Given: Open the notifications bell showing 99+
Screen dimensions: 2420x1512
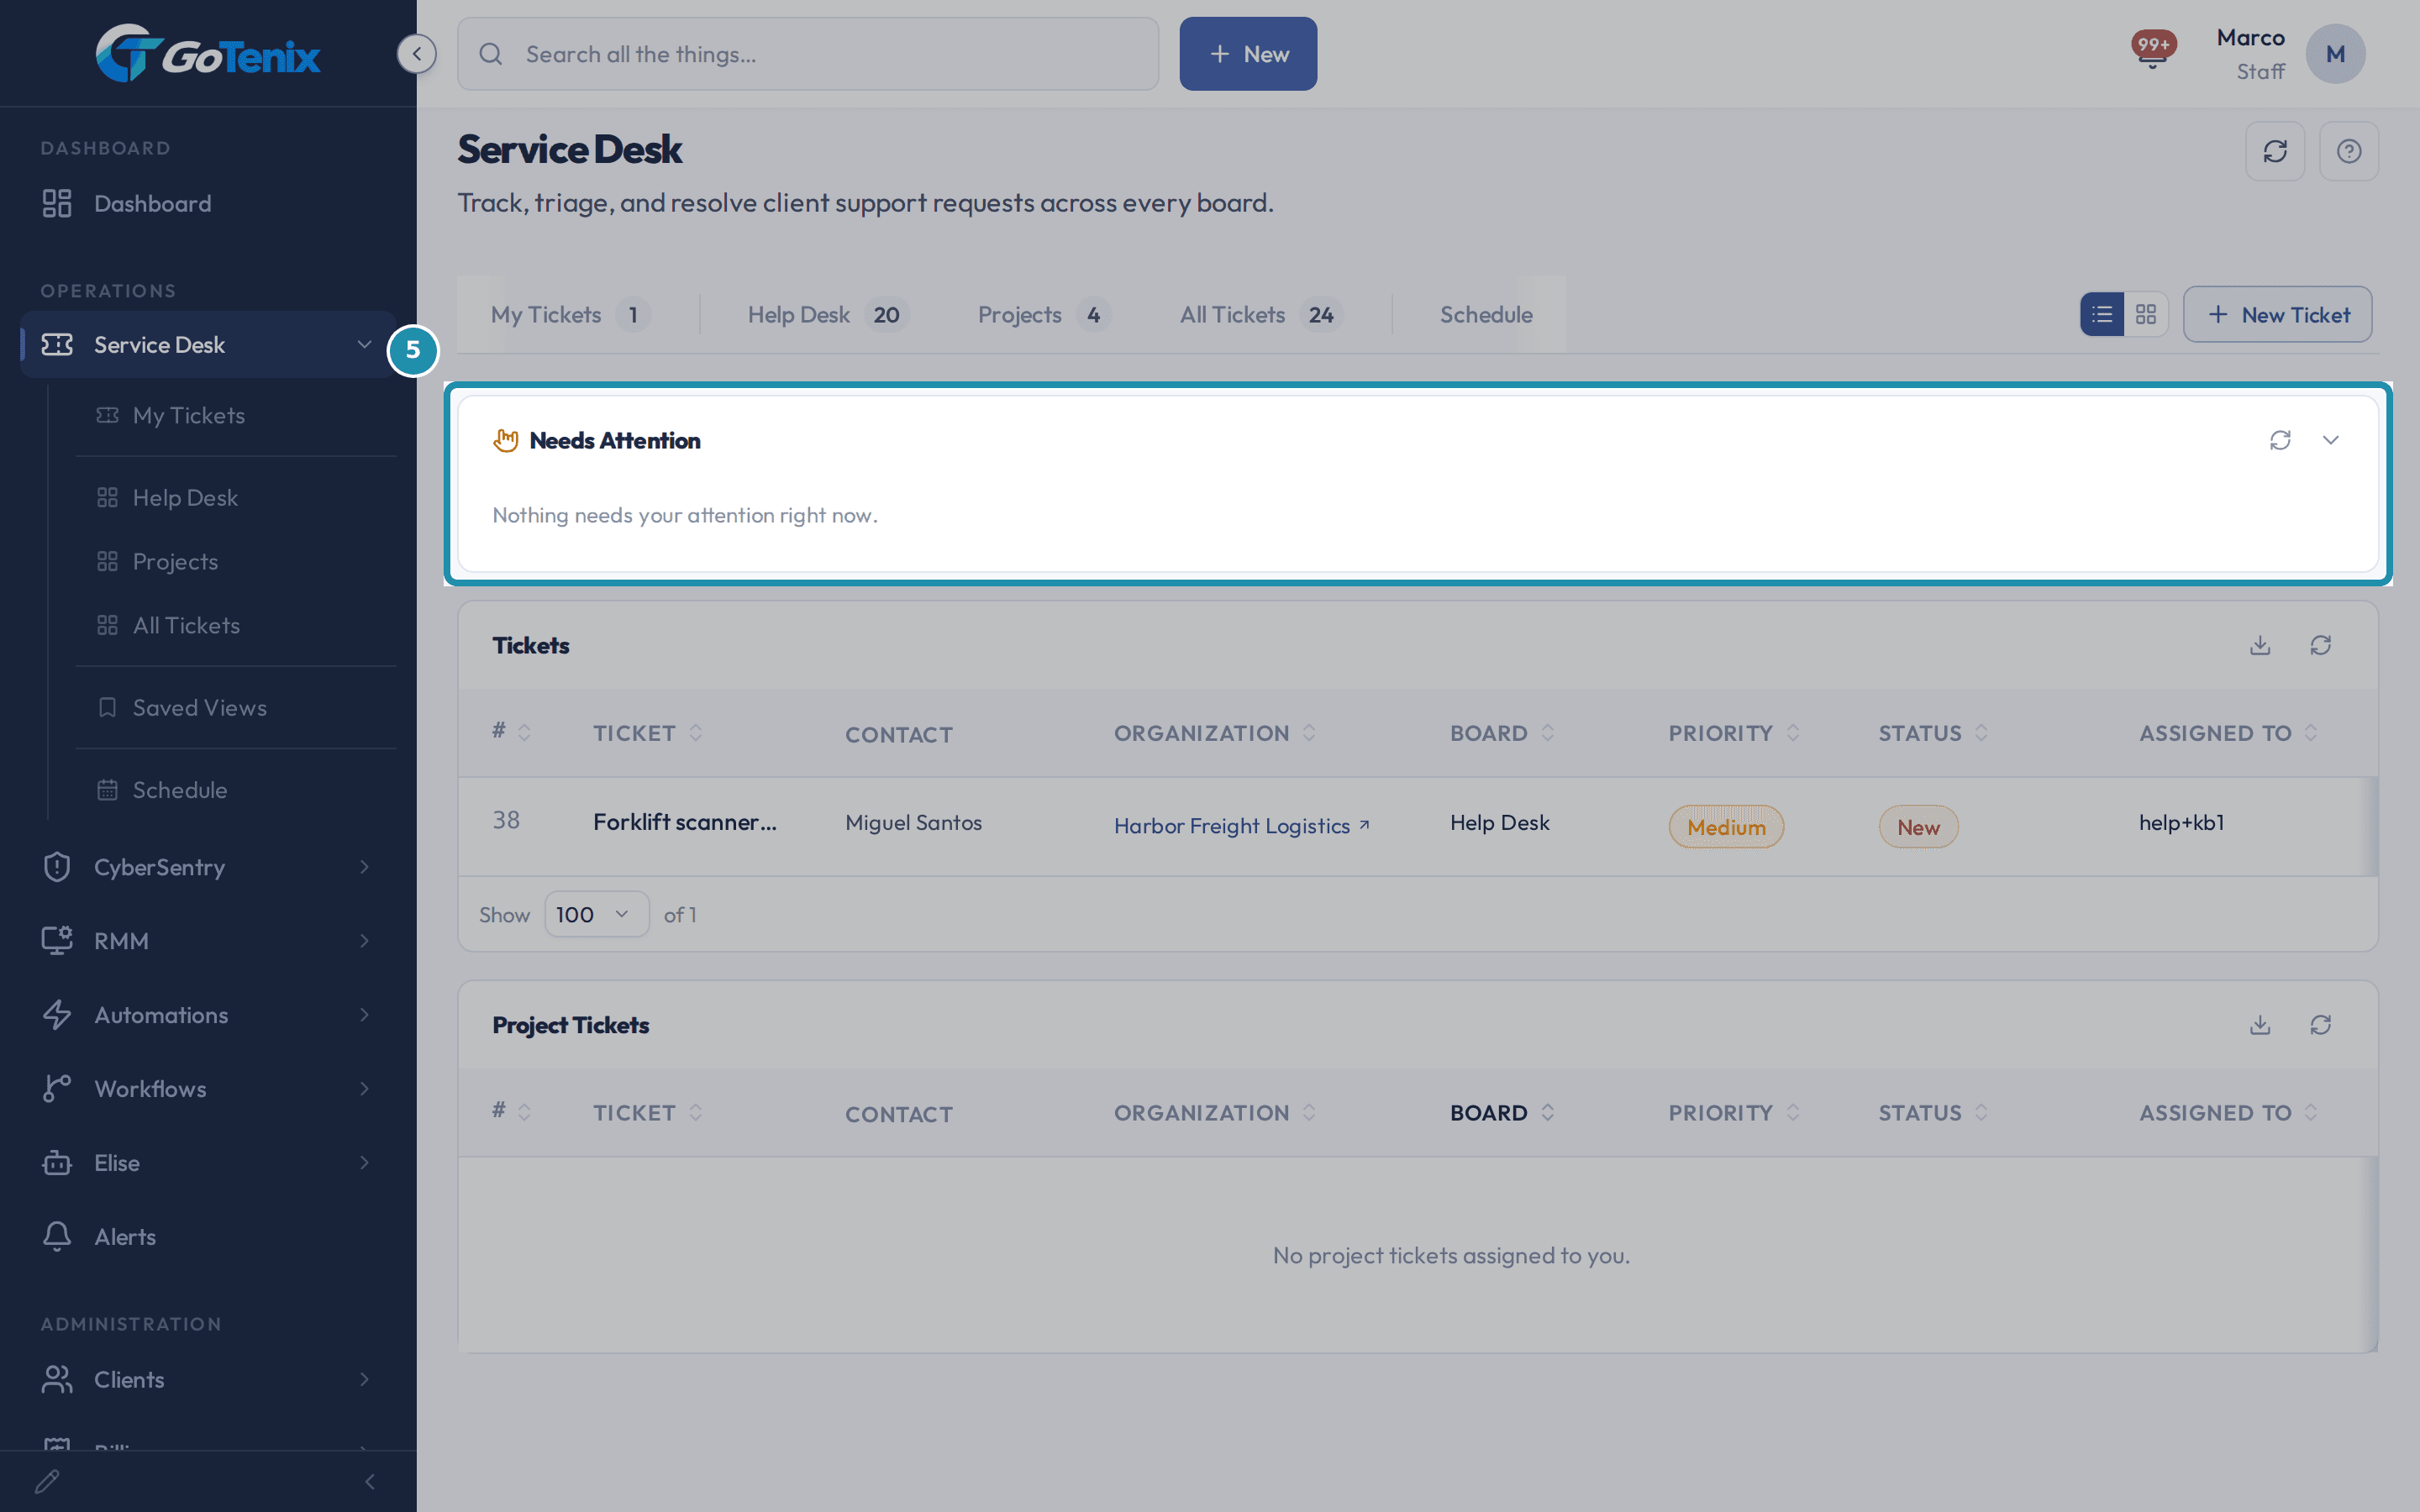Looking at the screenshot, I should point(2152,50).
